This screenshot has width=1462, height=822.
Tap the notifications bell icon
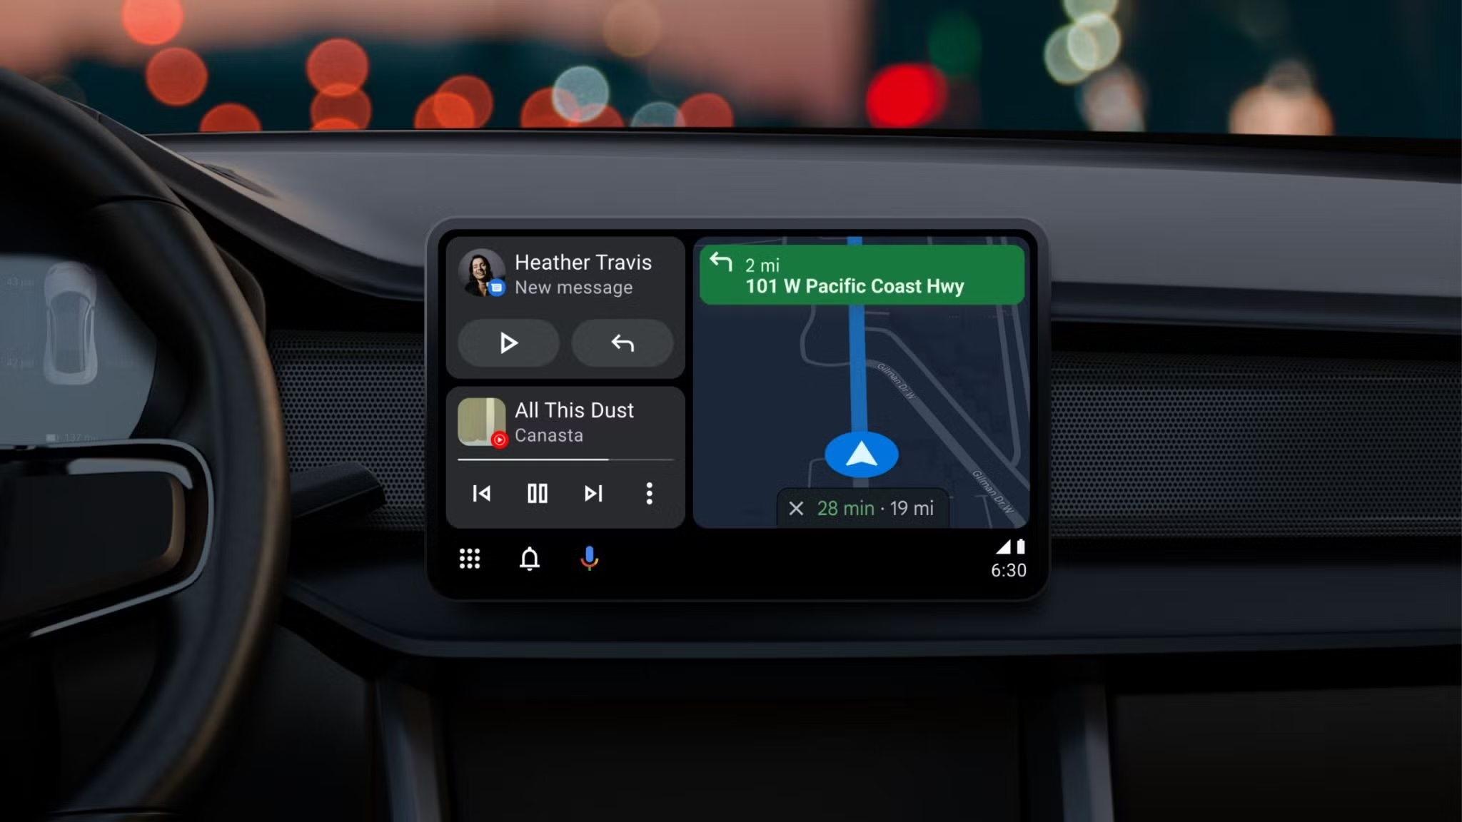(528, 559)
